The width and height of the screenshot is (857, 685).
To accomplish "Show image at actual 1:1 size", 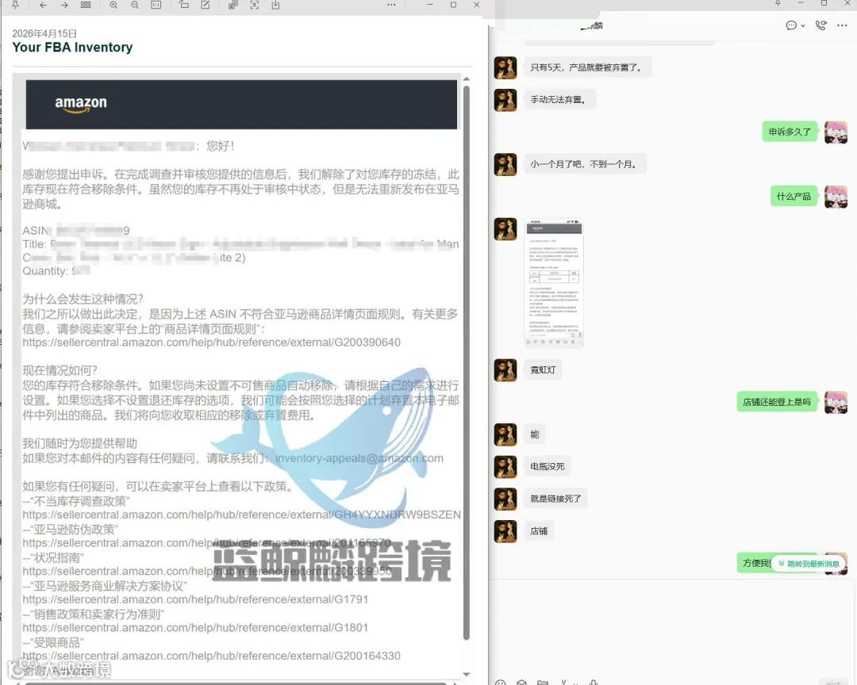I will coord(156,5).
